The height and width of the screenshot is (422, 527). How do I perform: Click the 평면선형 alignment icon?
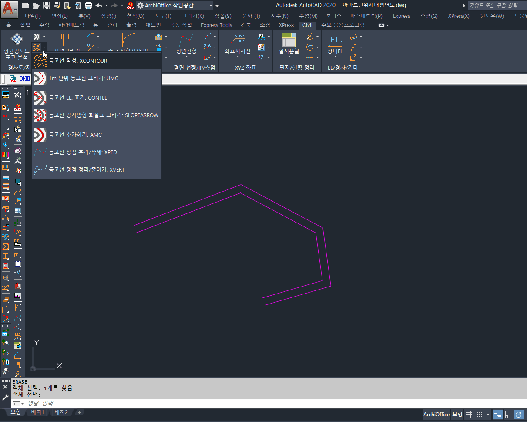(x=186, y=40)
